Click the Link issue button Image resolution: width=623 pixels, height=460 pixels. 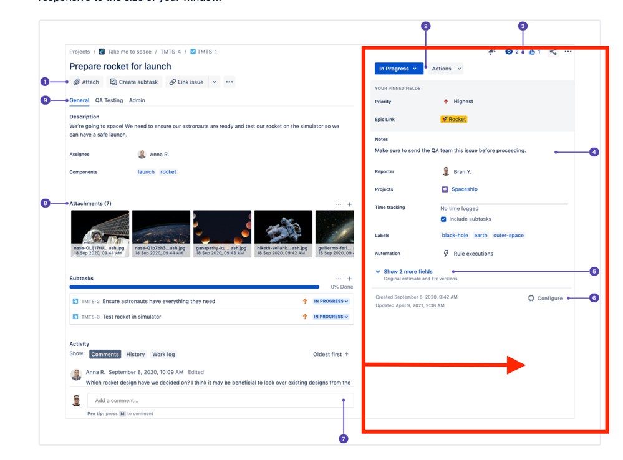[186, 82]
